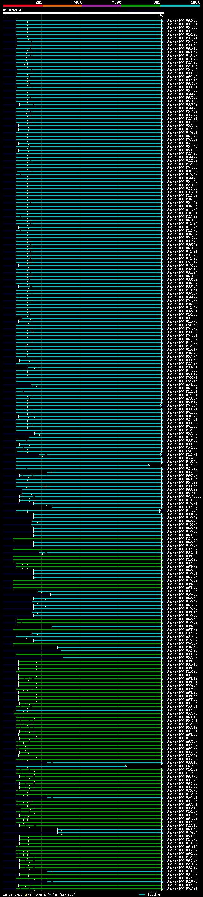Image resolution: width=203 pixels, height=897 pixels.
Task: Select the UniRef100_Q1A179 label
Action: click(182, 59)
